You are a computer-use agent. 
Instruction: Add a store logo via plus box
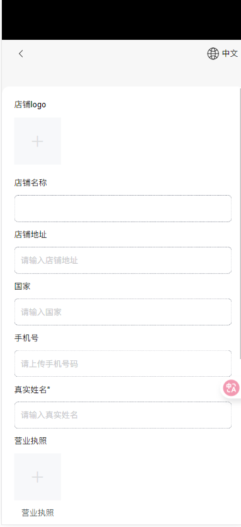tap(38, 141)
